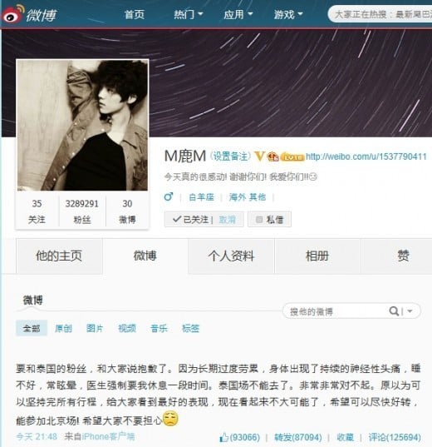
Task: Open the 相册 tab
Action: pos(317,256)
